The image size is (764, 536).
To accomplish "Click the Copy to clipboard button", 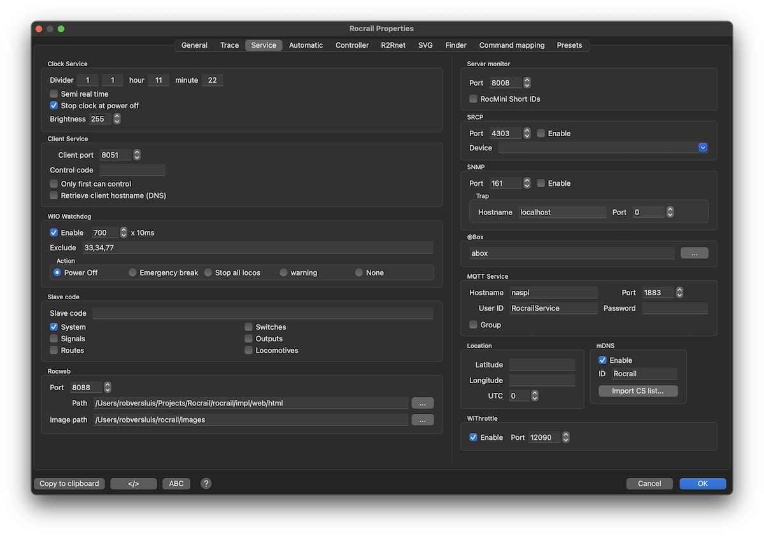I will [69, 484].
